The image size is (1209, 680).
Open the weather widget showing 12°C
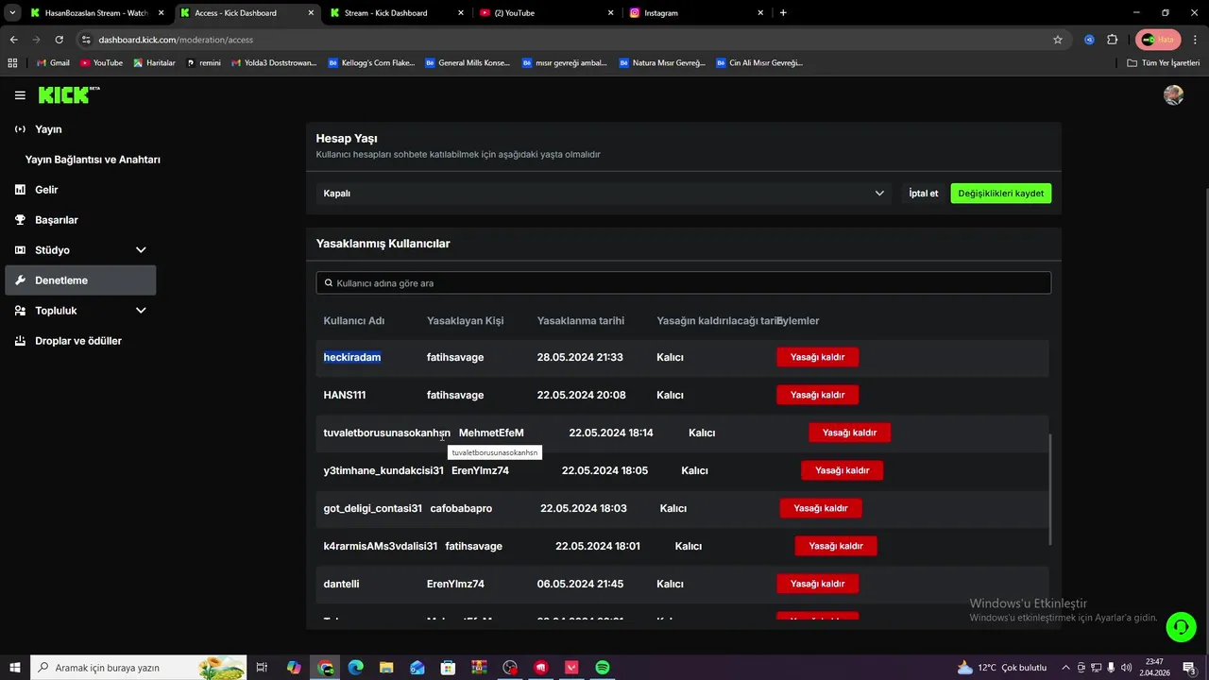(1002, 668)
